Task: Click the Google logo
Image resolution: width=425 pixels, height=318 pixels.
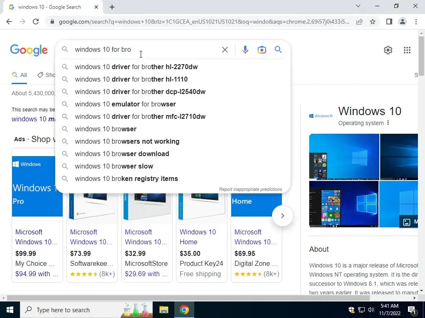Action: (x=29, y=50)
